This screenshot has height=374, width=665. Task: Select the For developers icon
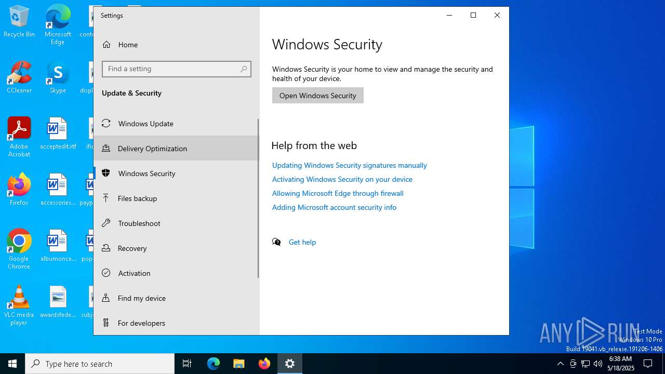point(106,323)
